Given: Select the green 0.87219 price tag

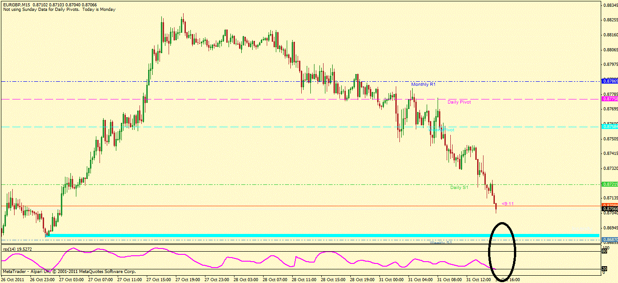Looking at the screenshot, I should pyautogui.click(x=609, y=184).
